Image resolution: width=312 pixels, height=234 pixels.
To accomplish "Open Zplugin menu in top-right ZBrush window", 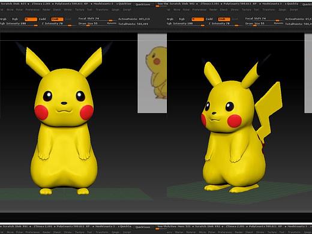I will point(282,10).
